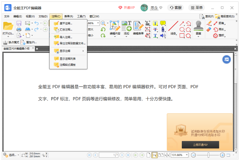Redo the action with the right-curved arrow
Viewport: 240px width, 161px height.
[x=37, y=29]
